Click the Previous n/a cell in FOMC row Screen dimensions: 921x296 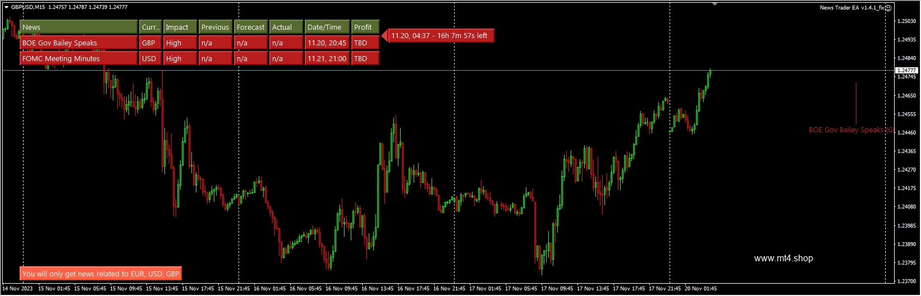pos(215,58)
